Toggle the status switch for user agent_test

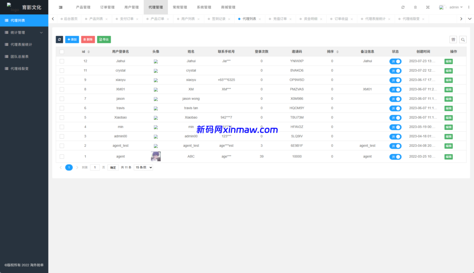pos(395,146)
